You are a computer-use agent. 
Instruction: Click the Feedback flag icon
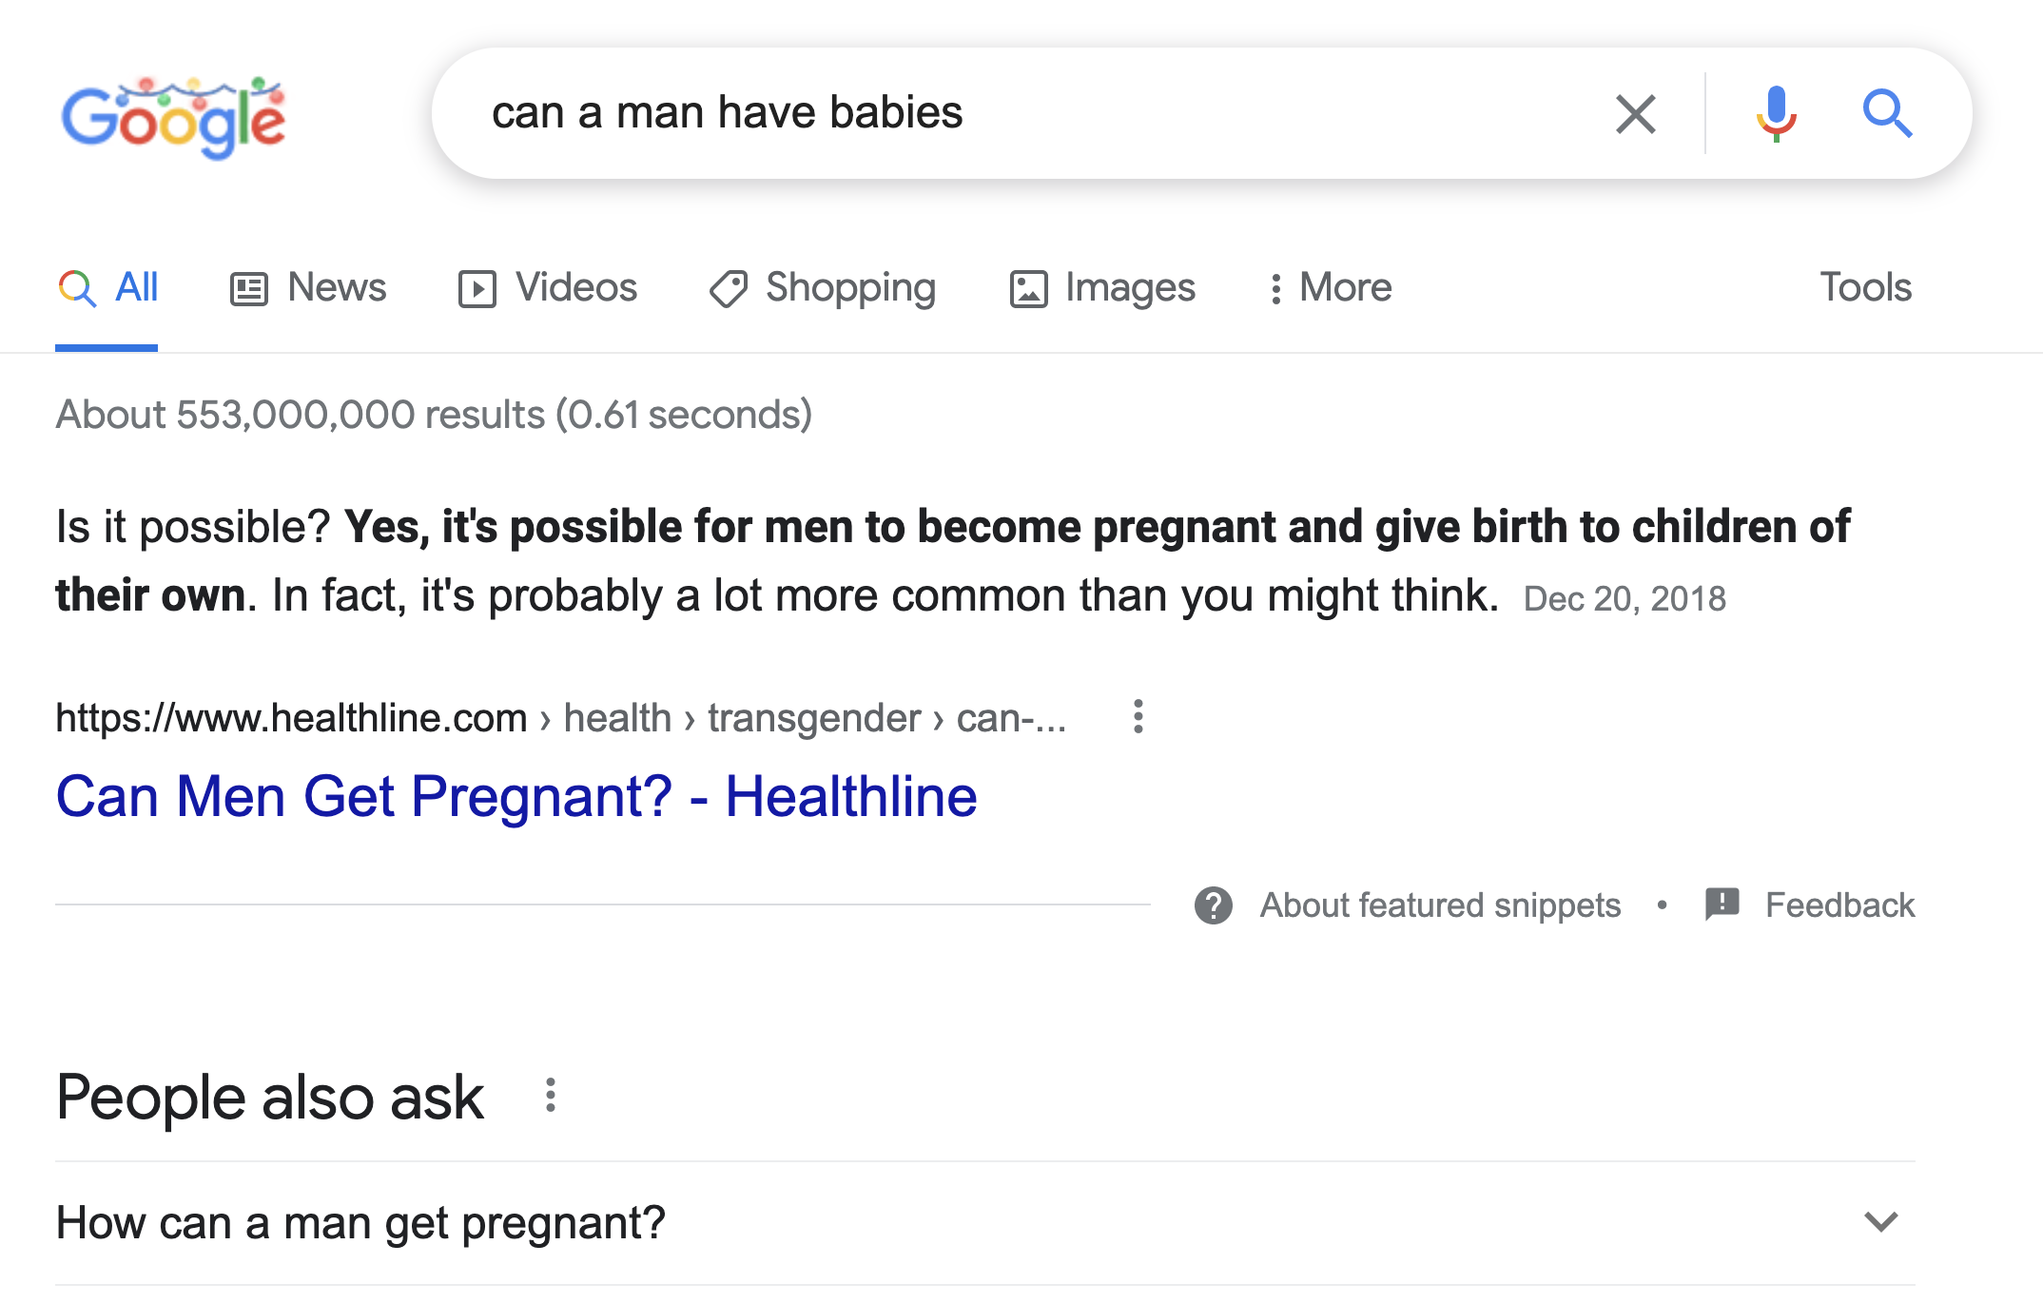[1722, 904]
